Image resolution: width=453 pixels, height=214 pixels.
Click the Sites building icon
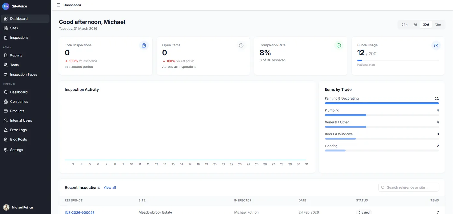point(6,28)
